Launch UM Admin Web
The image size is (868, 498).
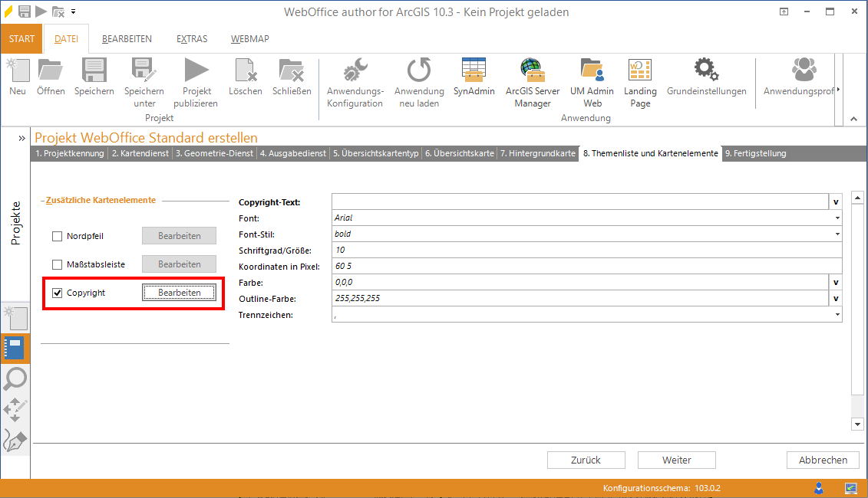pyautogui.click(x=592, y=70)
